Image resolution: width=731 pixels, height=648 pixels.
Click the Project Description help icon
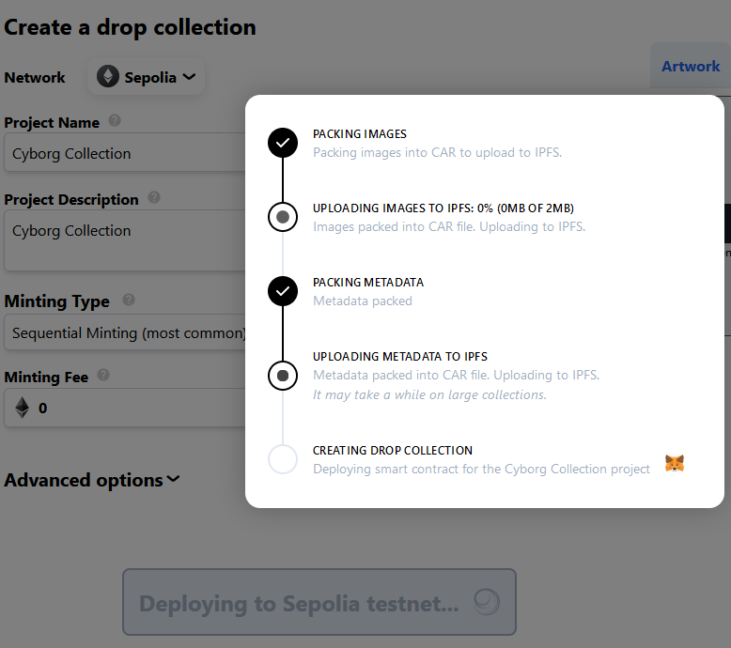[154, 198]
